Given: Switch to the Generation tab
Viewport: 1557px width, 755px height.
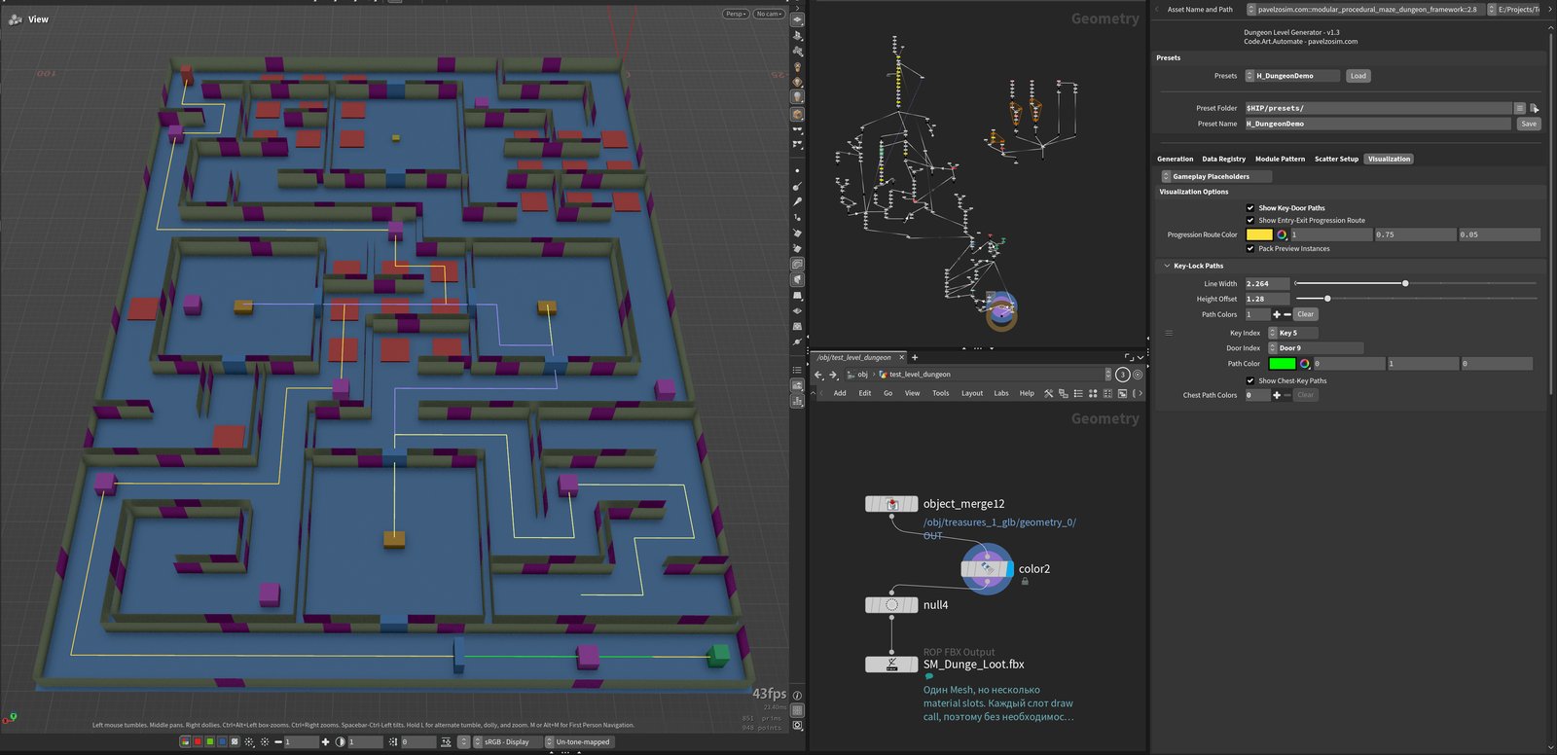Looking at the screenshot, I should point(1175,159).
